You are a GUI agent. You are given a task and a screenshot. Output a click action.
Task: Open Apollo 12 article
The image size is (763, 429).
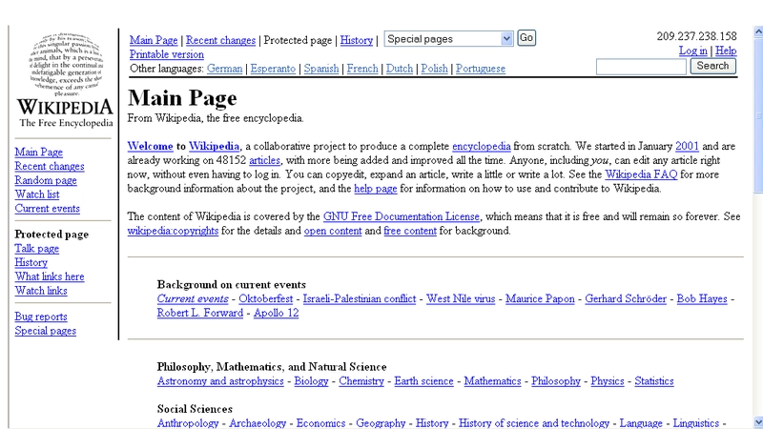(276, 314)
